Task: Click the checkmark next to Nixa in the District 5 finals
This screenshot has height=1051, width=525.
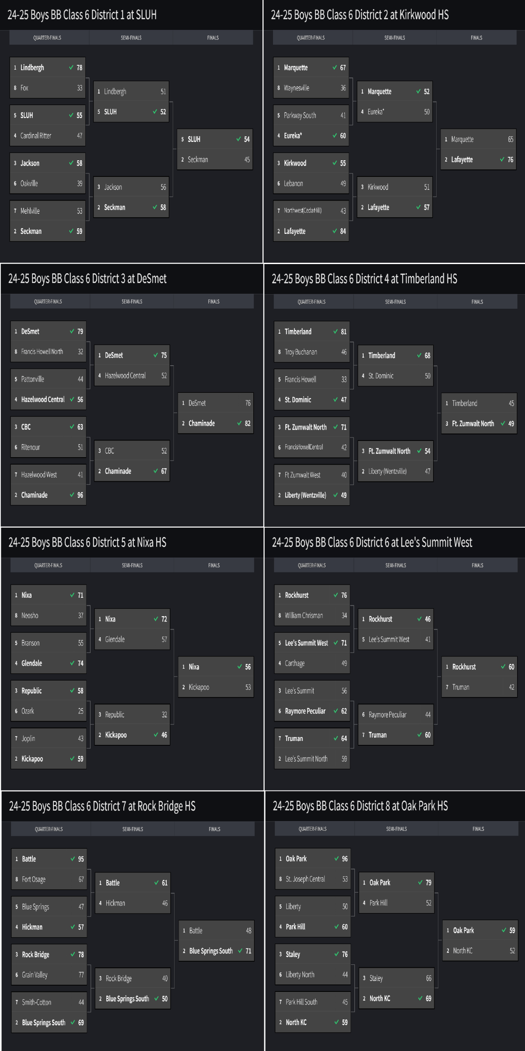Action: click(x=240, y=667)
